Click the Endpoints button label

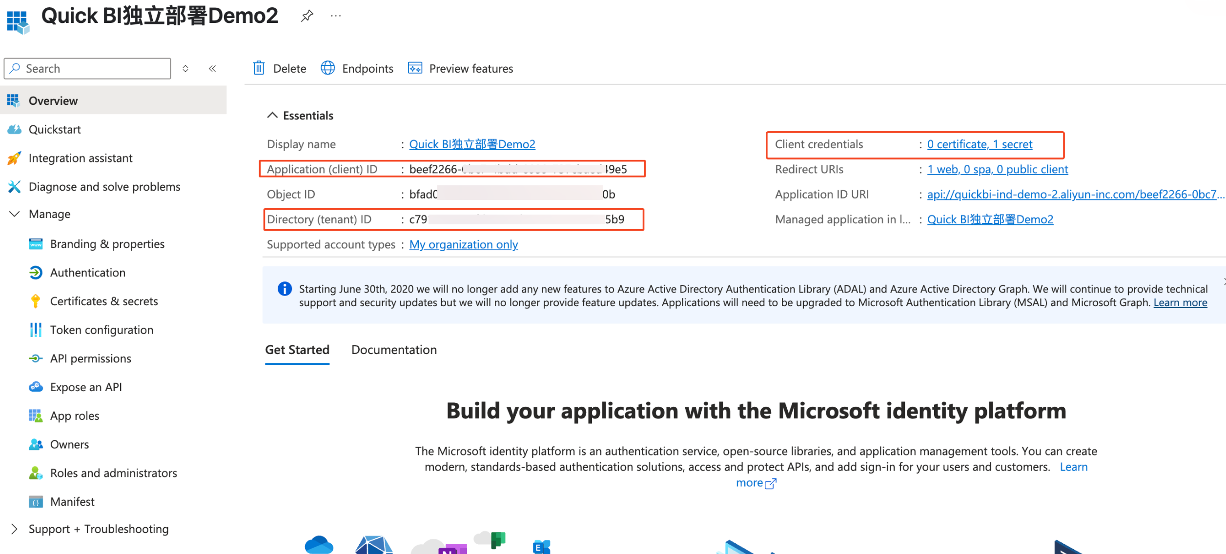368,69
